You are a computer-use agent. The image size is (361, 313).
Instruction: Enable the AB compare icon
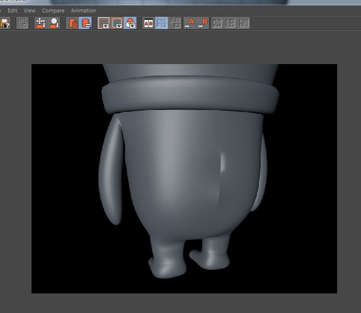[x=149, y=23]
